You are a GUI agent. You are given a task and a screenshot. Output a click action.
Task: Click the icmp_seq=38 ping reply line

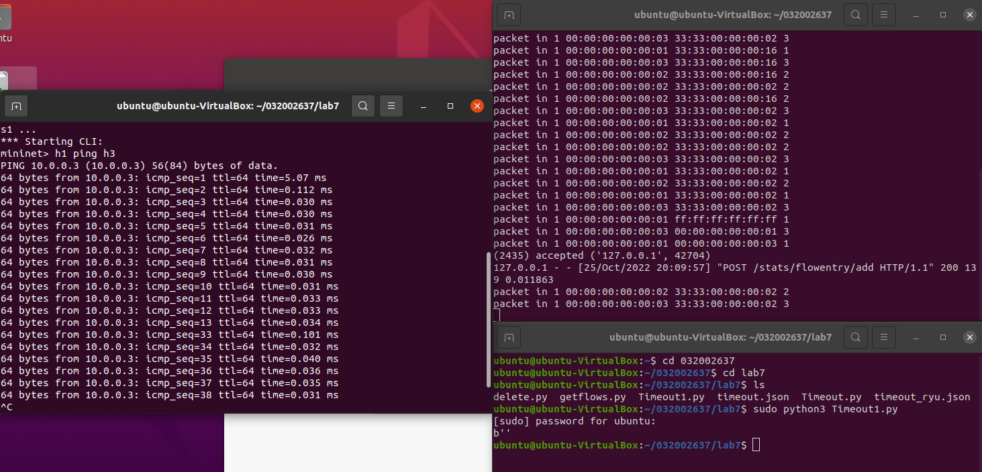169,395
